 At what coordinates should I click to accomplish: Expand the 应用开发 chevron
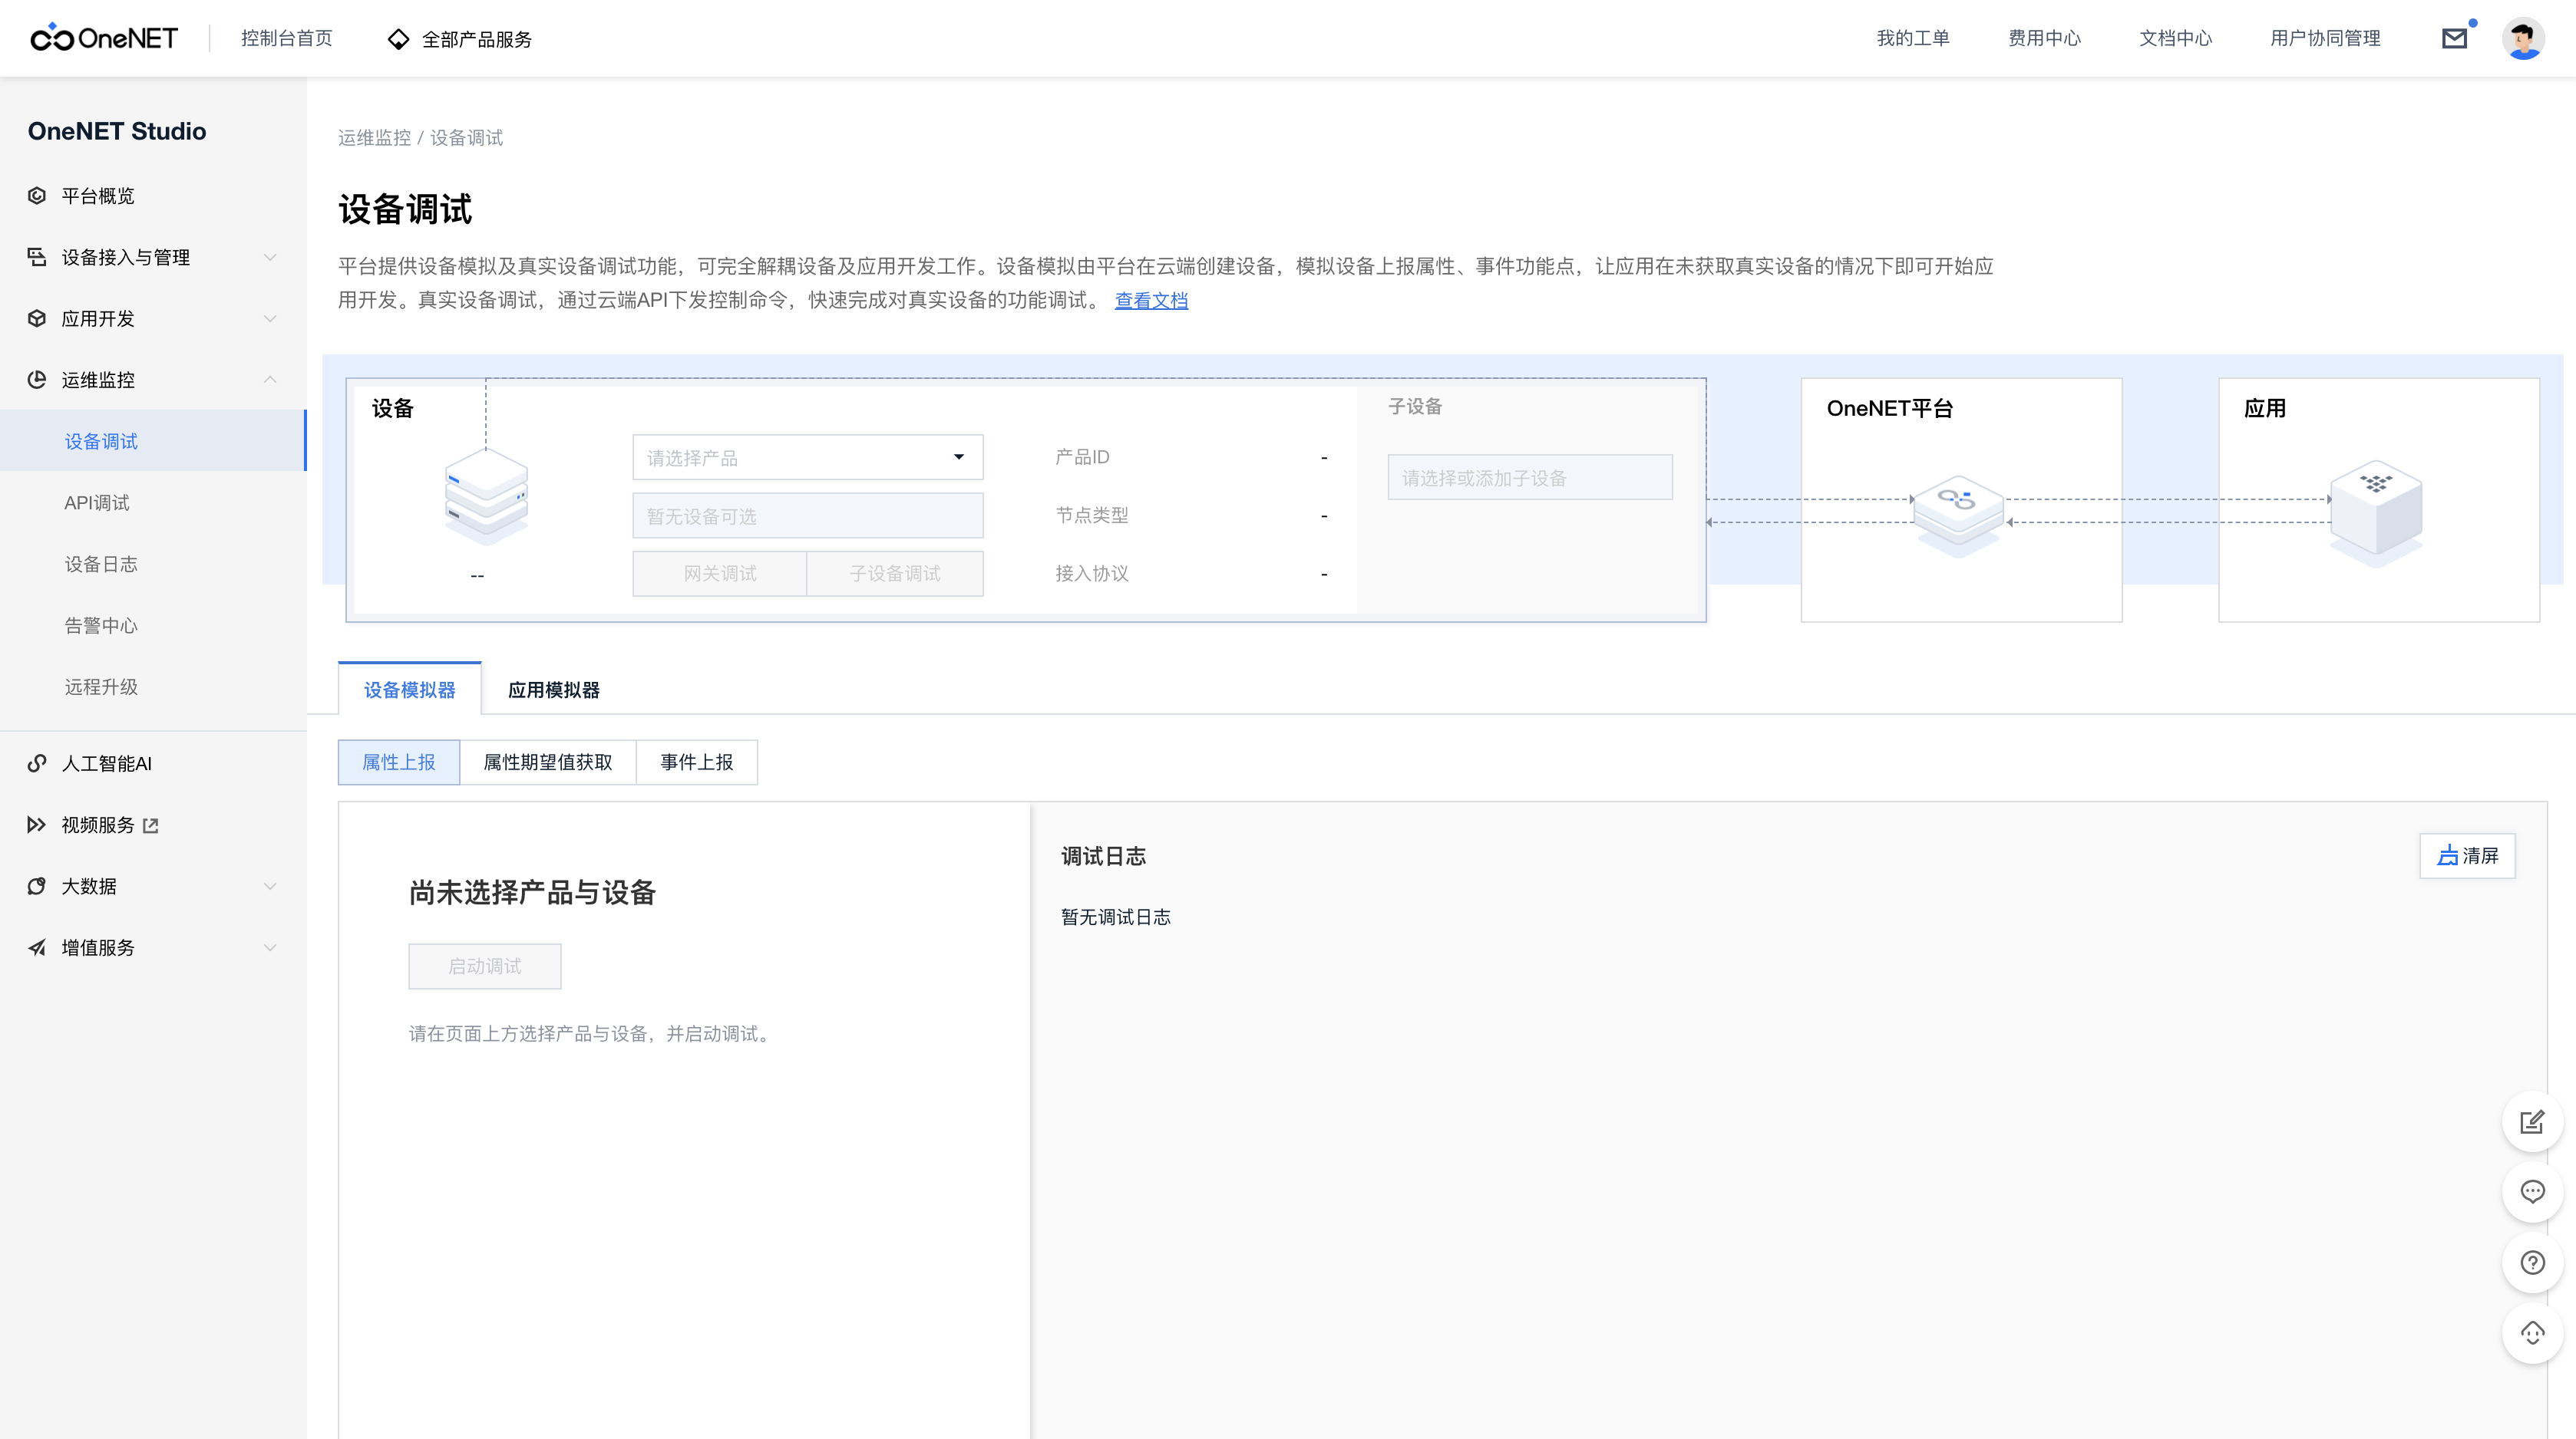tap(270, 318)
